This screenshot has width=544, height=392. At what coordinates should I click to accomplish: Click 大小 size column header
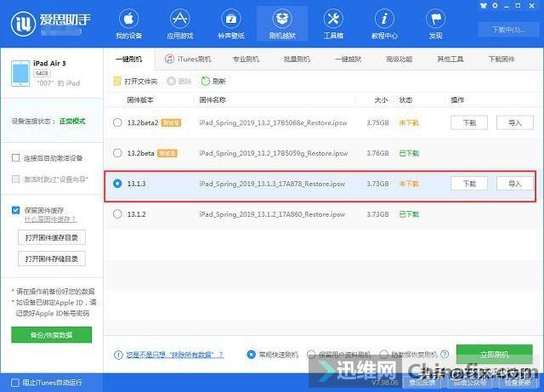[381, 100]
